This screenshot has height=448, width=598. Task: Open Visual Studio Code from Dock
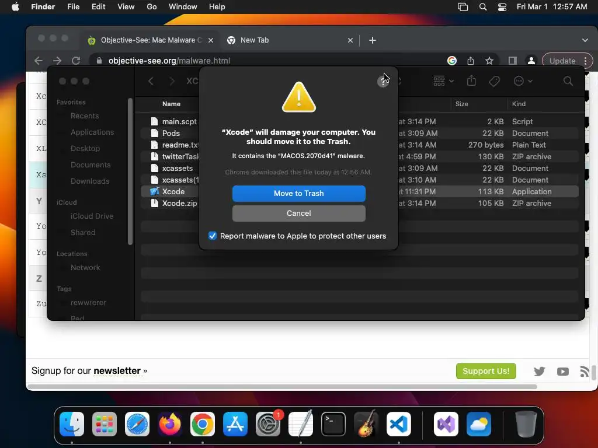[x=398, y=424]
